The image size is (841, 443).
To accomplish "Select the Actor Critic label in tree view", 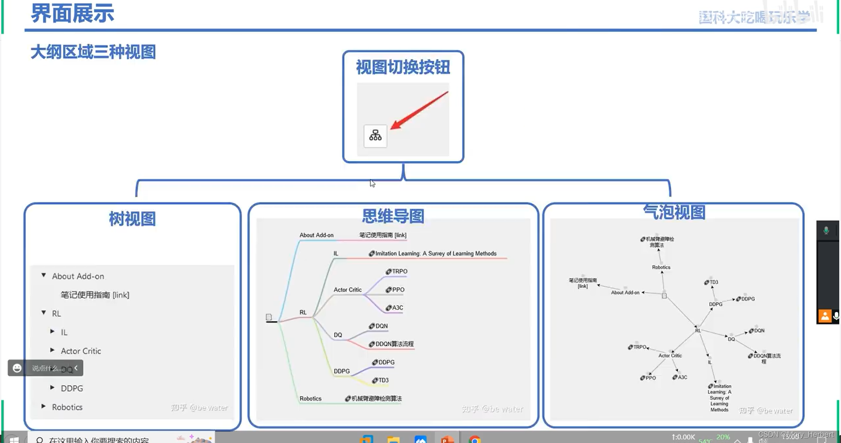I will pos(81,351).
